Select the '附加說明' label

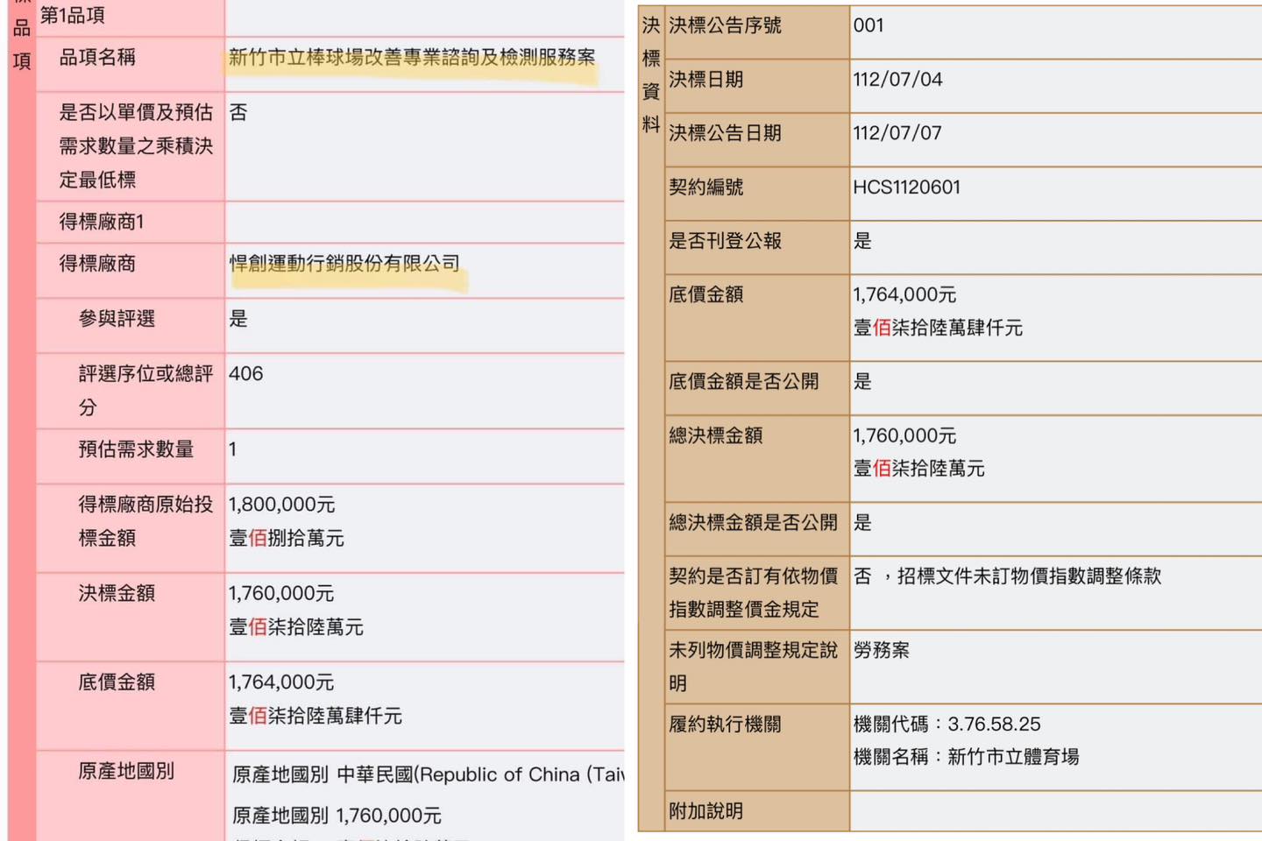(x=705, y=810)
